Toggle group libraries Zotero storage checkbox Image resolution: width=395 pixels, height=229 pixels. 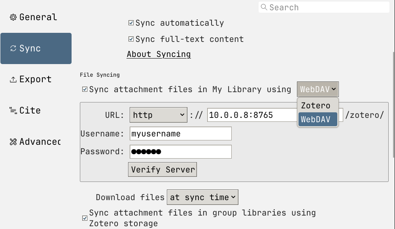click(x=85, y=218)
